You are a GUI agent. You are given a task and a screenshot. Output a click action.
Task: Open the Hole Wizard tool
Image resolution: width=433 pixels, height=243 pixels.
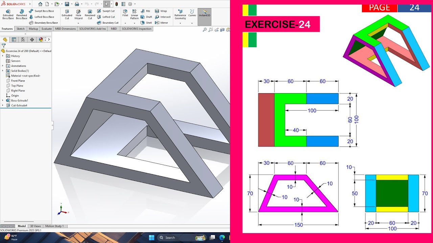point(78,15)
